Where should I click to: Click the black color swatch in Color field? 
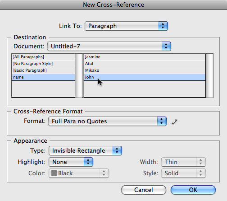[54, 173]
